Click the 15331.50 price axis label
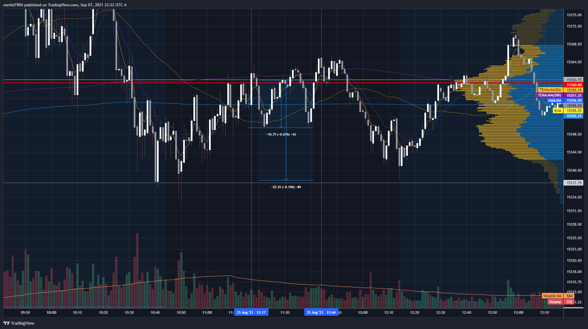The image size is (588, 329). tap(574, 211)
